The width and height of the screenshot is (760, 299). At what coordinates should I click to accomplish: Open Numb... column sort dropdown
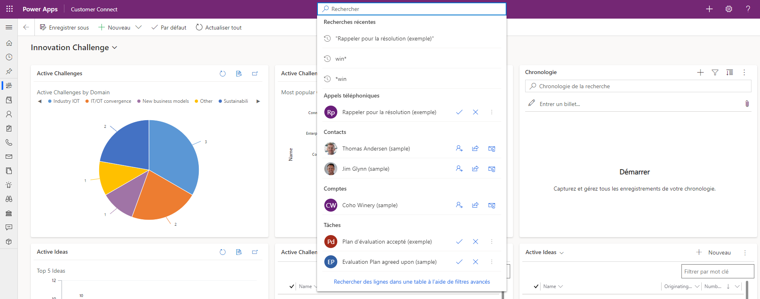click(x=737, y=286)
